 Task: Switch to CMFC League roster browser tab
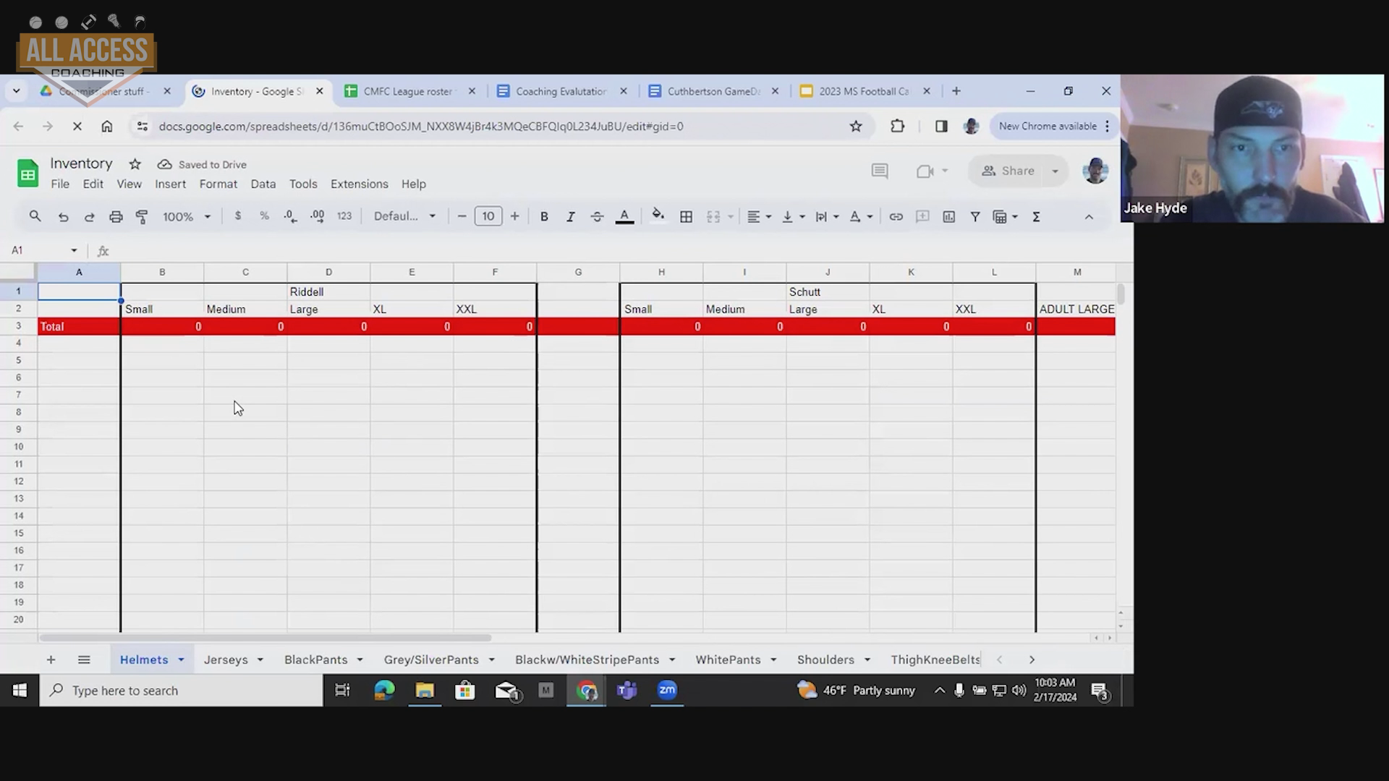coord(409,91)
